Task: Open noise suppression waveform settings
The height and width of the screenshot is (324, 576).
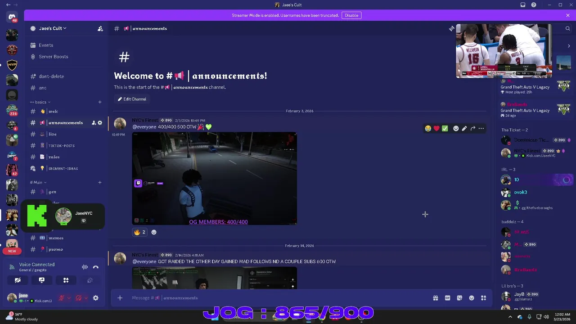Action: click(x=85, y=267)
